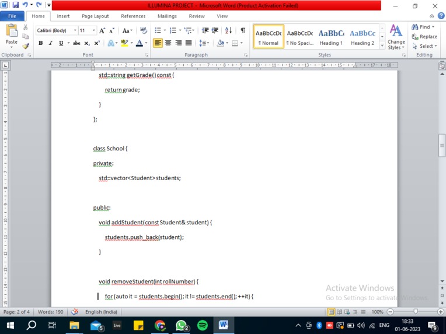Switch to the Insert tab
The height and width of the screenshot is (334, 446).
[x=63, y=16]
